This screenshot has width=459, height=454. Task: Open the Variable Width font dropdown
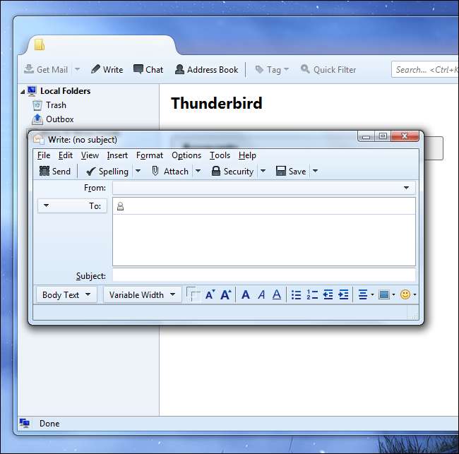pos(142,294)
